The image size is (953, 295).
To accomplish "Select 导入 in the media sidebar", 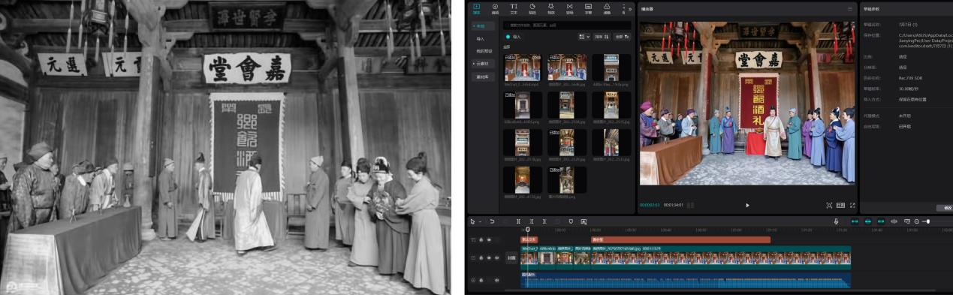I will [481, 38].
